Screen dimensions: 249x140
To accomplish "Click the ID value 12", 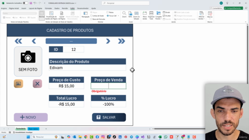I will click(x=74, y=49).
